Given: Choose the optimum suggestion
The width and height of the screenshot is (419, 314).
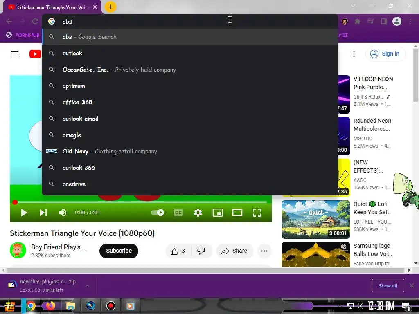Looking at the screenshot, I should coord(190,86).
